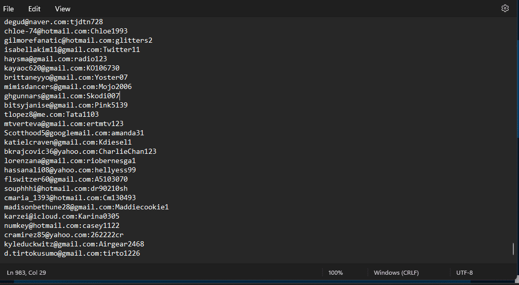Open the File menu
This screenshot has height=285, width=519.
pos(8,9)
